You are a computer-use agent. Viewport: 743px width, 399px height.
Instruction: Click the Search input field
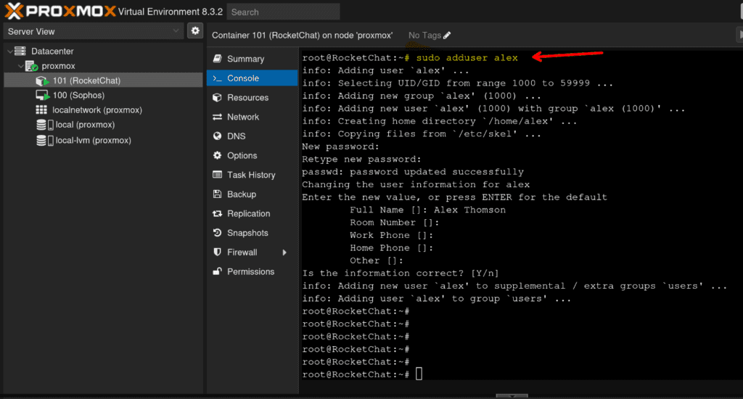coord(283,12)
